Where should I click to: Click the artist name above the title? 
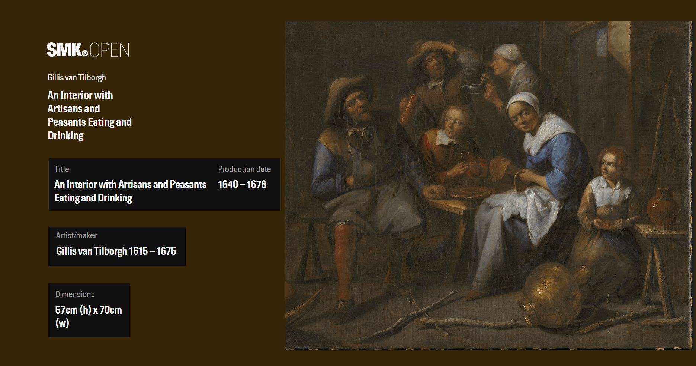click(77, 77)
